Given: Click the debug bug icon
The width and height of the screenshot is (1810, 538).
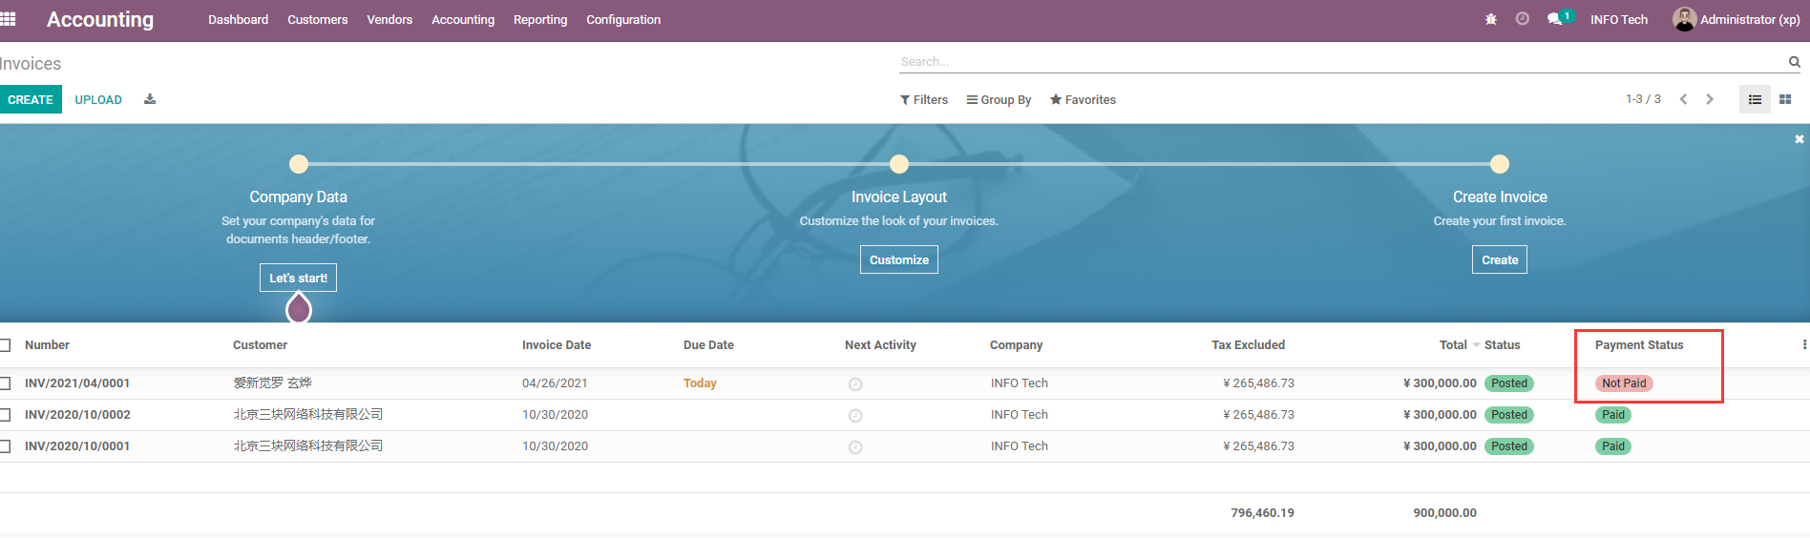Looking at the screenshot, I should [1491, 19].
